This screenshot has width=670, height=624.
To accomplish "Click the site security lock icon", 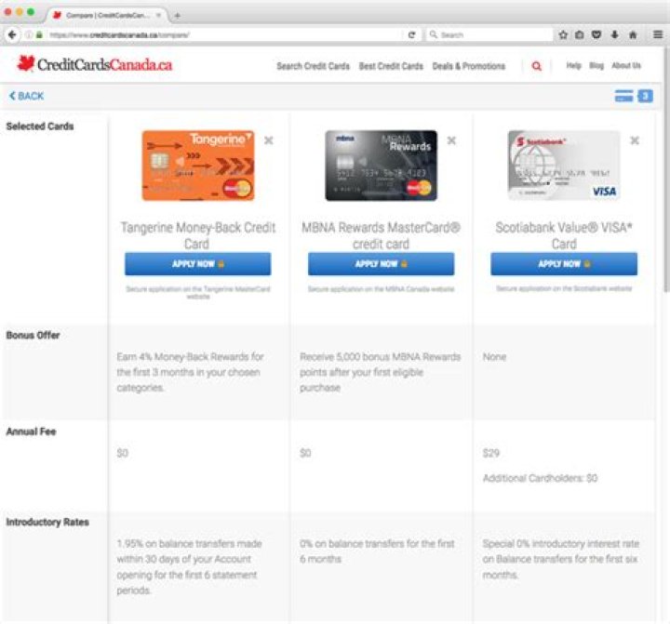I will (x=39, y=35).
